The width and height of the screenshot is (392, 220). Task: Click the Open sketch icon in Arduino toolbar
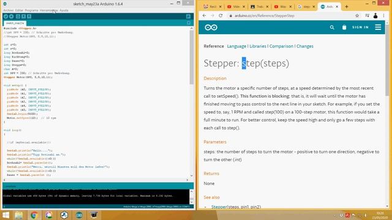pos(23,16)
